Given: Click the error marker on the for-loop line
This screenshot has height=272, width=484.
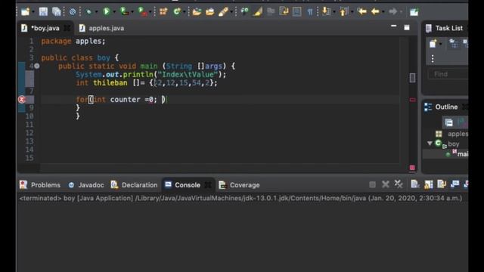Looking at the screenshot, I should pyautogui.click(x=22, y=99).
